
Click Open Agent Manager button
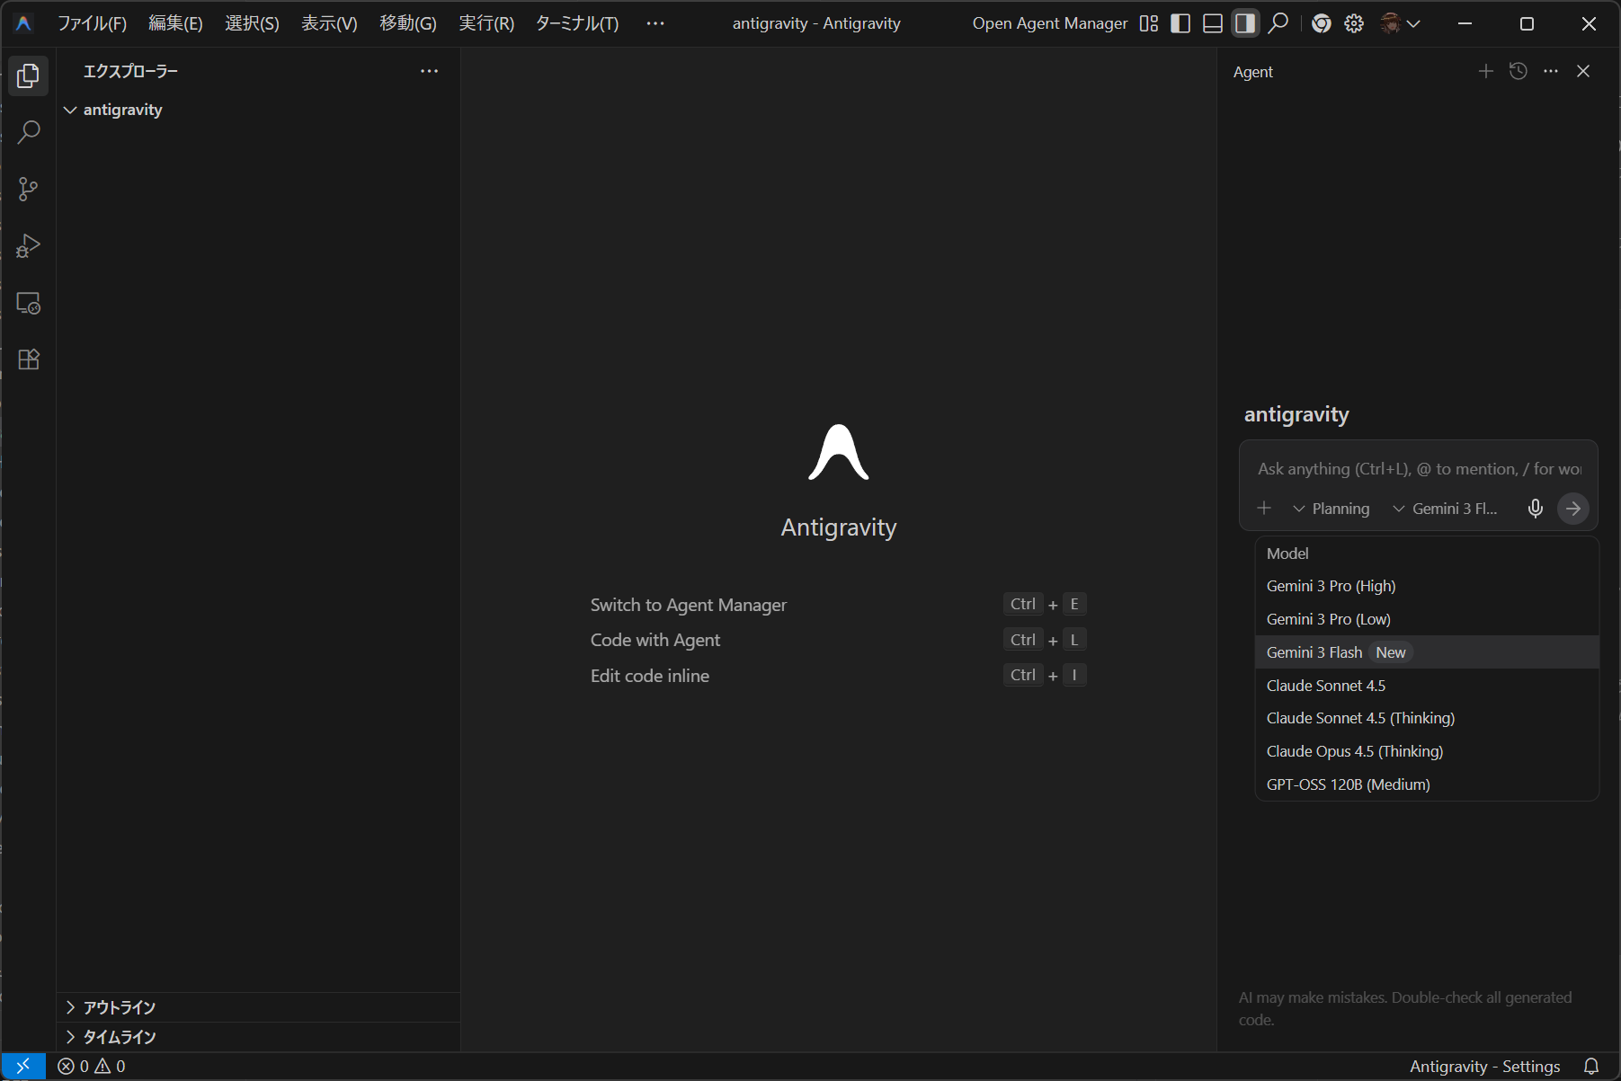click(x=1050, y=23)
